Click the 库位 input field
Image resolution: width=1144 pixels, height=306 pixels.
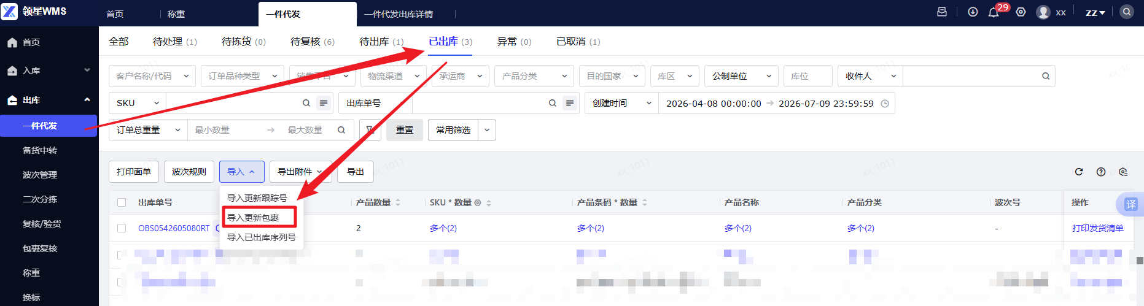pos(807,76)
